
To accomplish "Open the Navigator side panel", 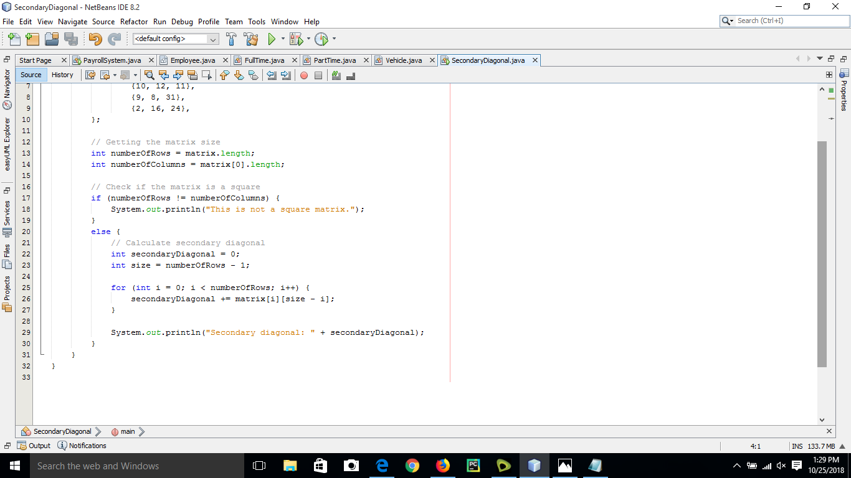I will (7, 89).
